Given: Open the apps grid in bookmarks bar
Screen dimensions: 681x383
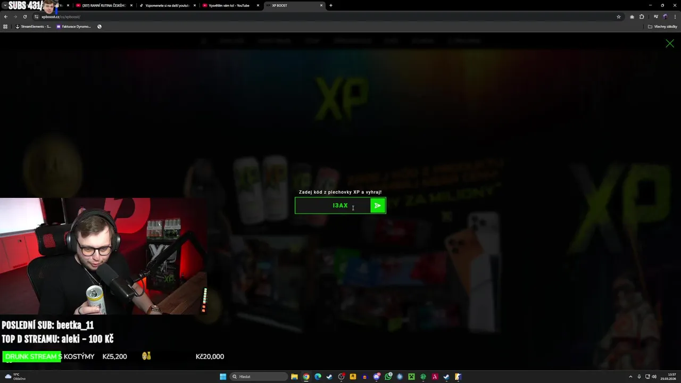Looking at the screenshot, I should tap(5, 26).
